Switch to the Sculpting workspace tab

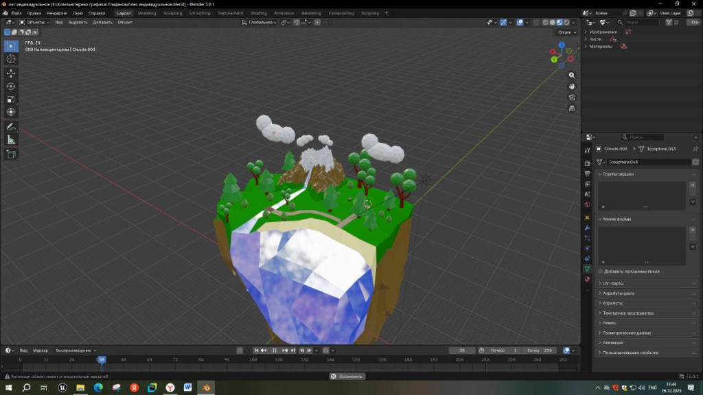coord(172,13)
